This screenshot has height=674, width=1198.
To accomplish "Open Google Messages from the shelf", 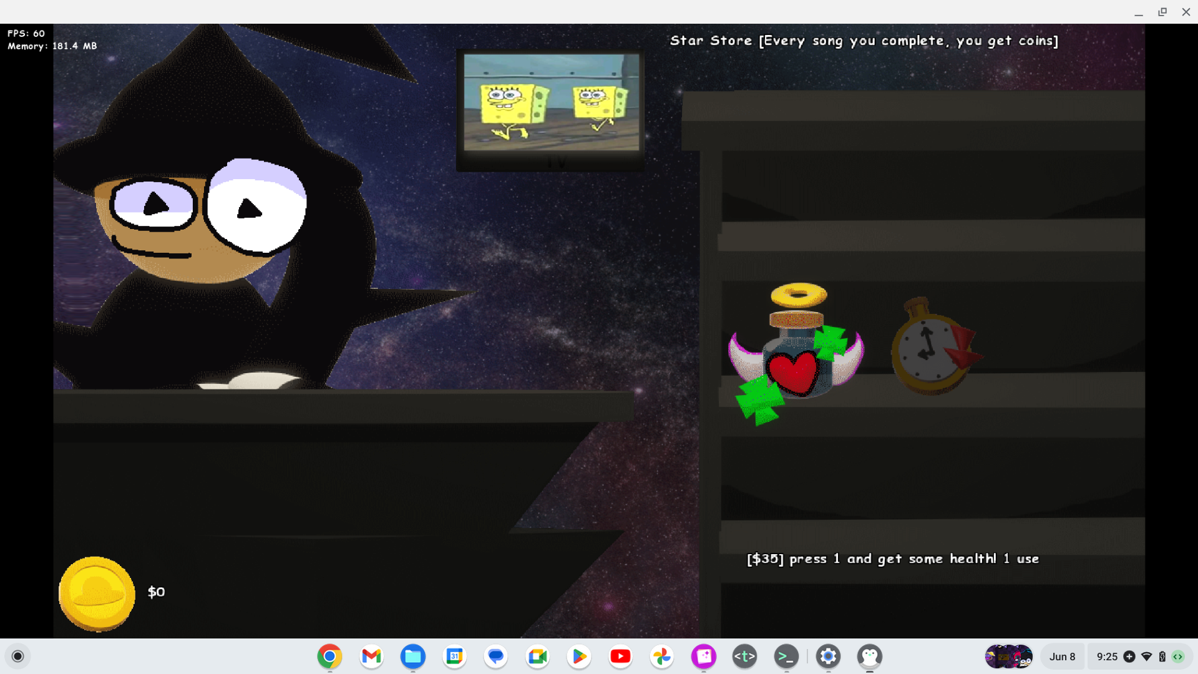I will (x=495, y=657).
